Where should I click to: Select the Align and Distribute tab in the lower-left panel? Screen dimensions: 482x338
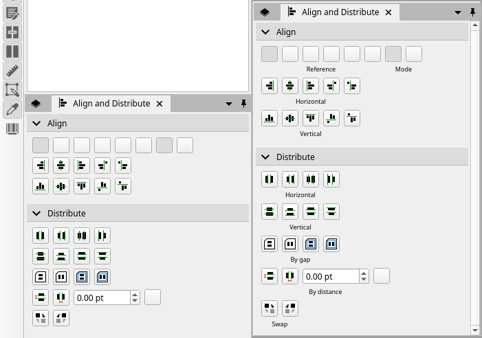click(110, 104)
